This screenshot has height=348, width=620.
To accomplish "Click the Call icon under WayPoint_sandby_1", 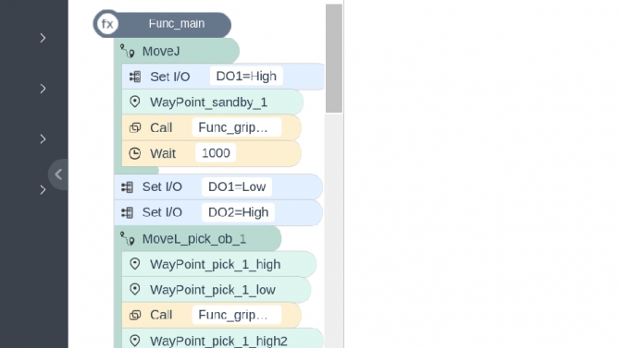I will point(135,127).
